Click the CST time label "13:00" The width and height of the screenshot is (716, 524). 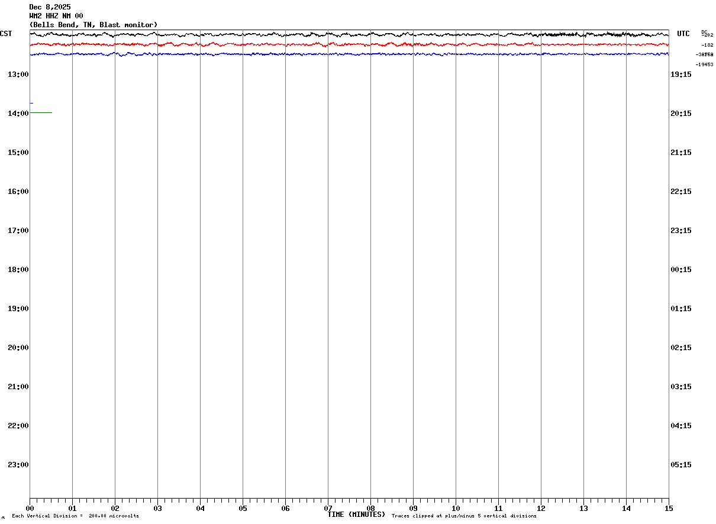[x=18, y=74]
